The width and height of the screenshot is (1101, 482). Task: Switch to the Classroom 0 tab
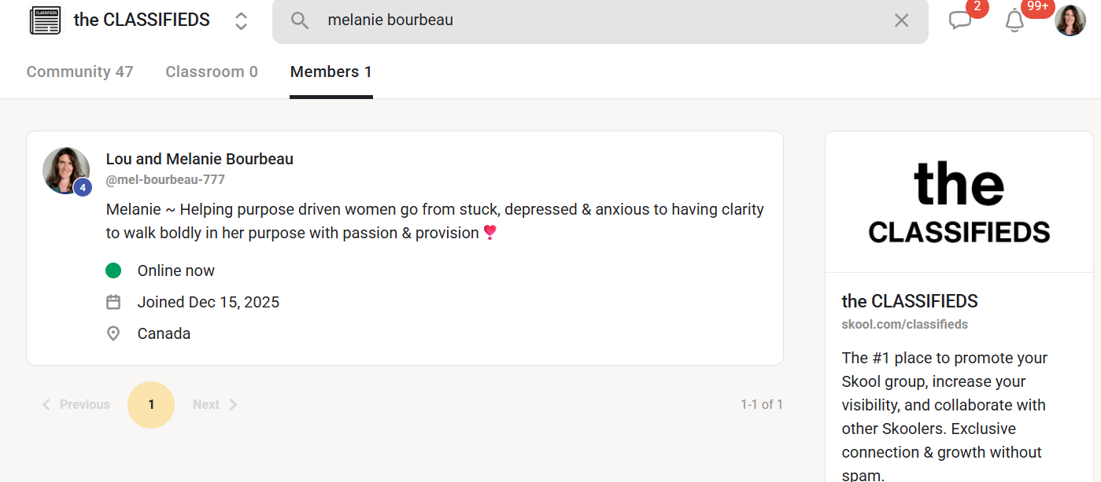212,72
